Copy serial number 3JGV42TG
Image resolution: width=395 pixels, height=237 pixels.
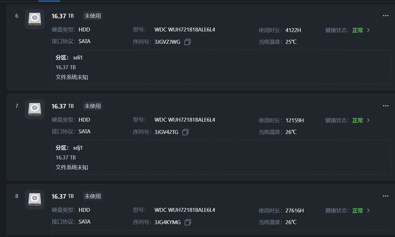(x=185, y=132)
